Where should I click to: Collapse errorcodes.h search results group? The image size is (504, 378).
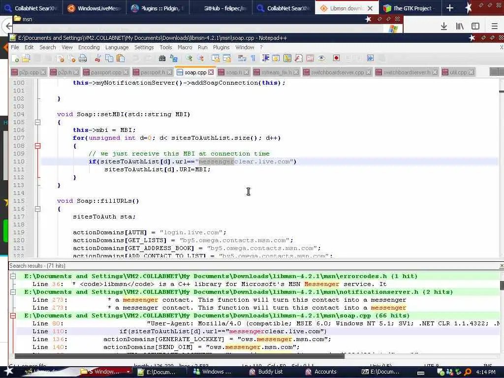pos(13,276)
